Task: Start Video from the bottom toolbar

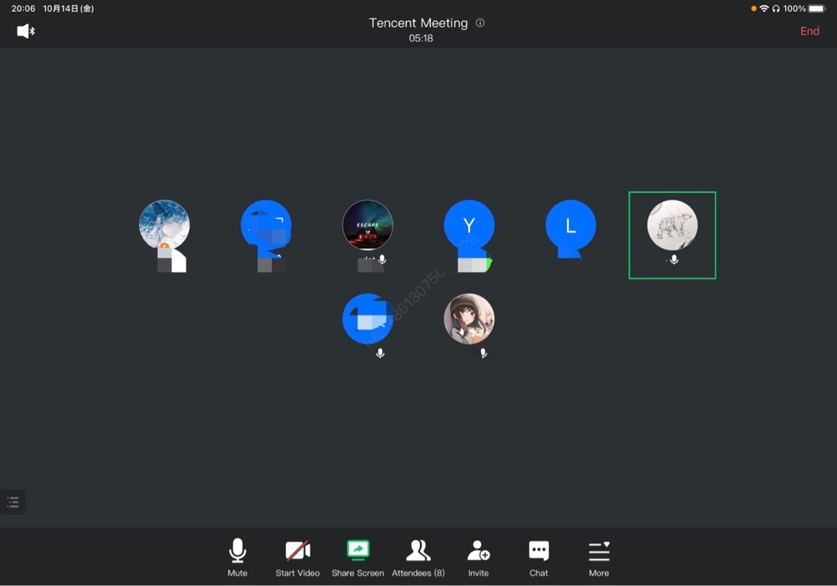Action: click(297, 557)
